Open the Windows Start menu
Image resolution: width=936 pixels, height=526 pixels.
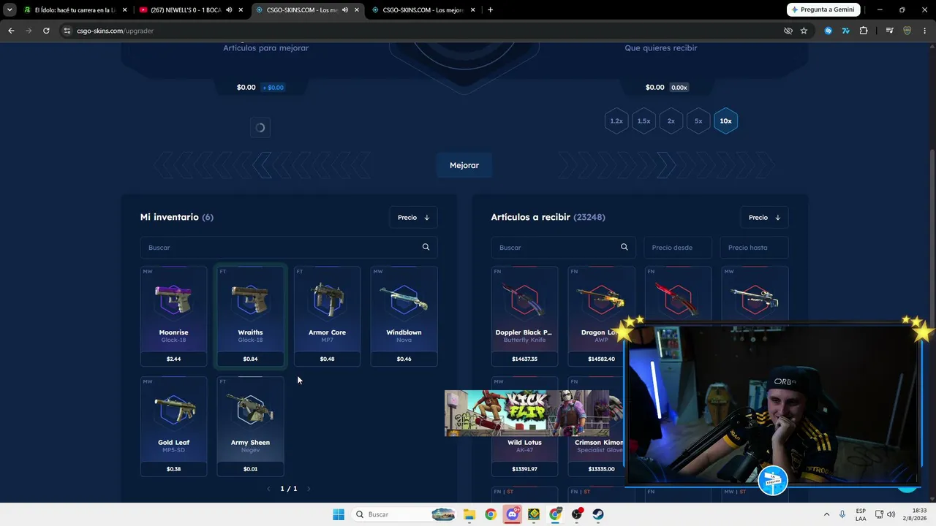tap(339, 514)
